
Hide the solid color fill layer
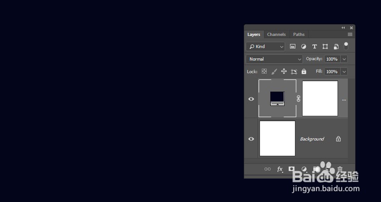click(251, 99)
